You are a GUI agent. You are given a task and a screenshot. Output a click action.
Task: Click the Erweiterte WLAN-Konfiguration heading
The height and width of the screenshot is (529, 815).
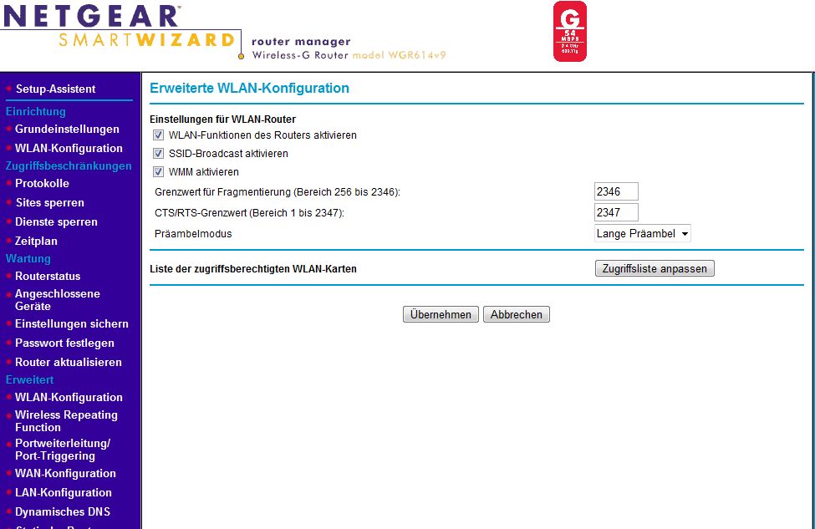click(x=249, y=88)
